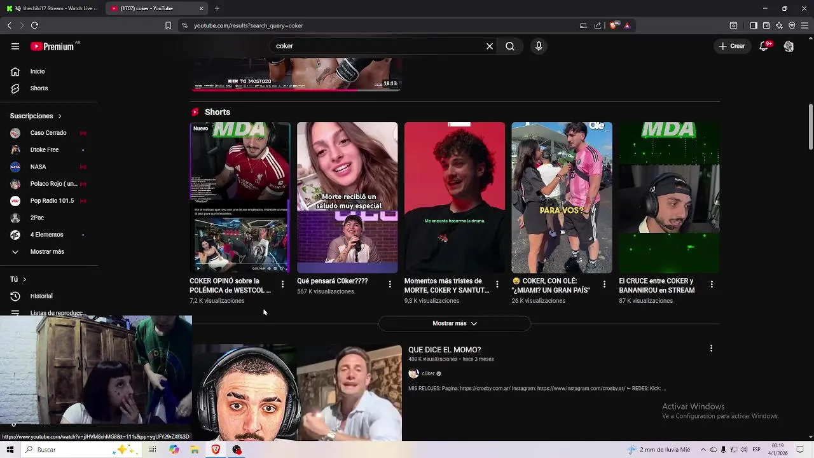Go to the YouTube Premium home logo
Image resolution: width=814 pixels, height=458 pixels.
(52, 46)
